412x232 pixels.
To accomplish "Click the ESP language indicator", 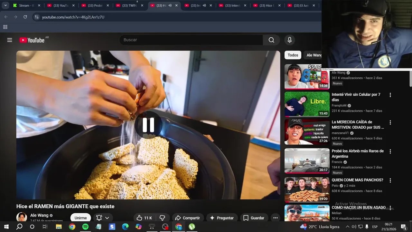I will pos(375,227).
